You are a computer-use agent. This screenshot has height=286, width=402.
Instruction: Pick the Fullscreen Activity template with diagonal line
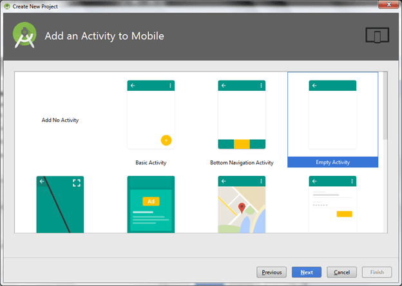(60, 204)
